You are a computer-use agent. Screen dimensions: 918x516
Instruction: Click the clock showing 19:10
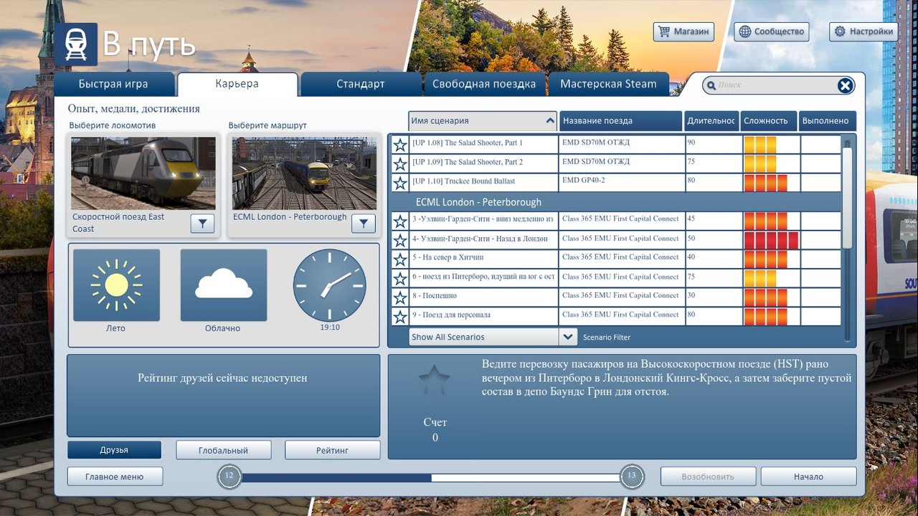click(329, 285)
